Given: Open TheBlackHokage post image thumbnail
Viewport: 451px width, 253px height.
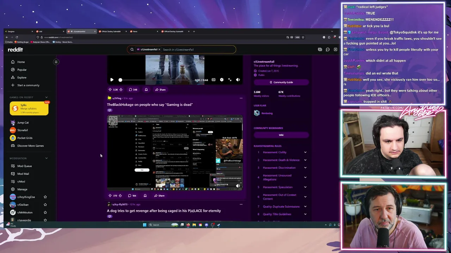Looking at the screenshot, I should pyautogui.click(x=175, y=153).
